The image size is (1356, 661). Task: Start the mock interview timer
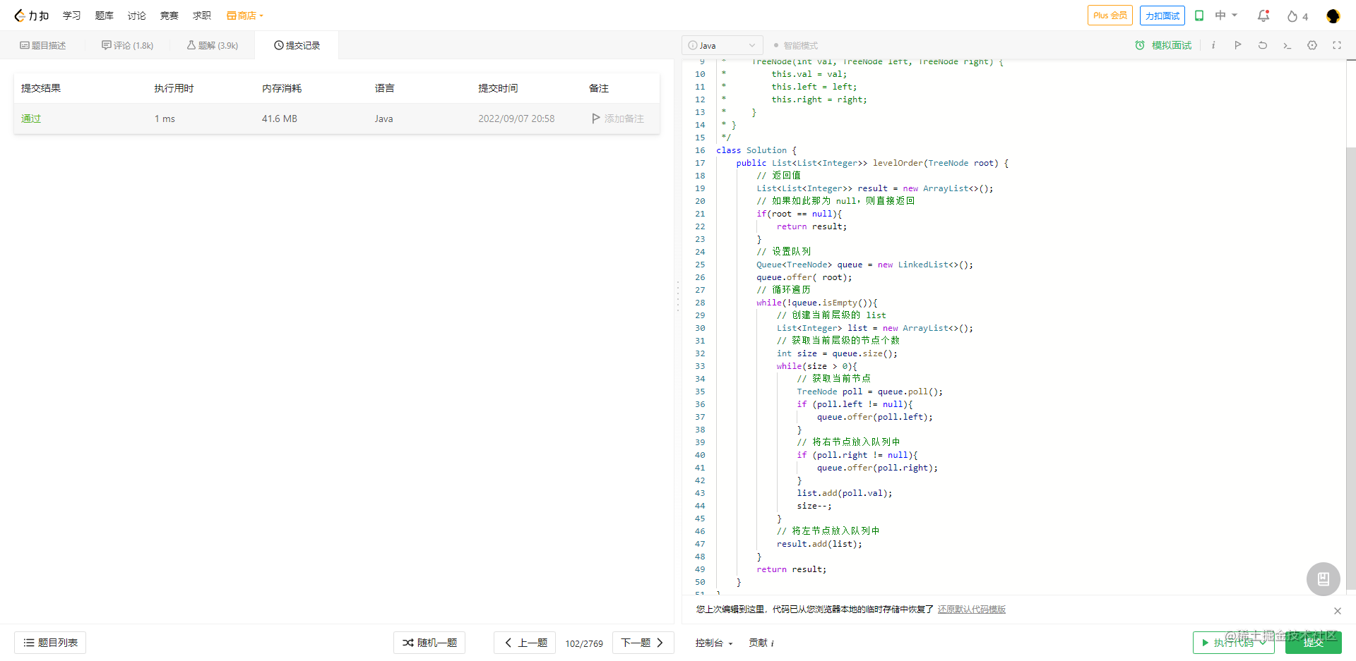point(1163,45)
